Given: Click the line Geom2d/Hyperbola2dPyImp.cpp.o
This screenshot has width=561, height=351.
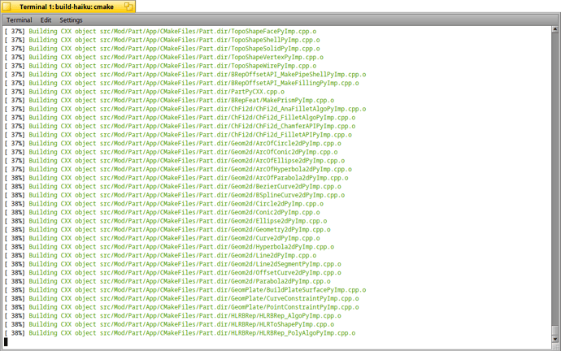Looking at the screenshot, I should point(169,247).
